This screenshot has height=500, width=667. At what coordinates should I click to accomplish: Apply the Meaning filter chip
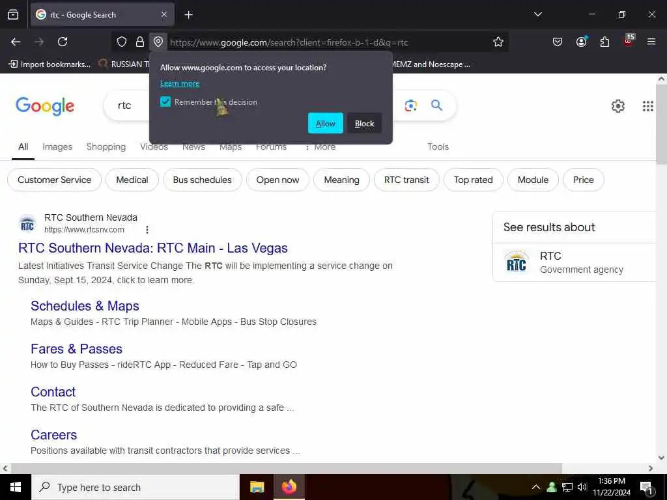coord(341,180)
